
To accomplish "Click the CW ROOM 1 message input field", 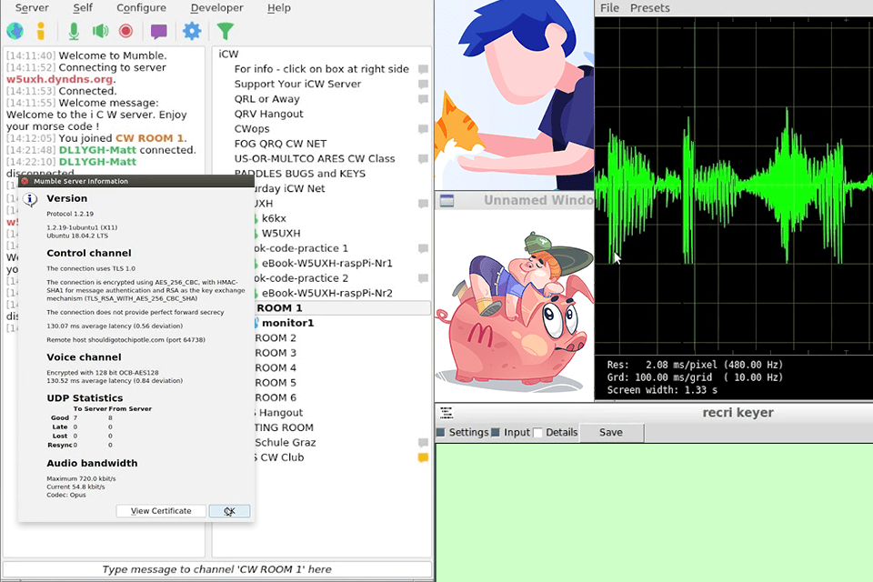I will (216, 569).
